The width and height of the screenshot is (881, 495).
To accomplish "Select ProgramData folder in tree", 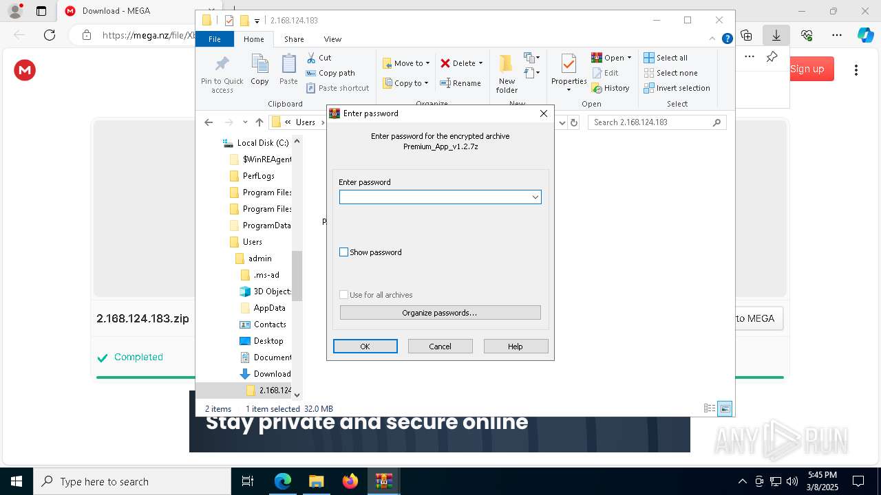I will (260, 225).
